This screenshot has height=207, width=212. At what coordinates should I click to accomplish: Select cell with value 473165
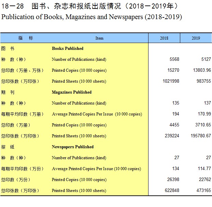204,191
